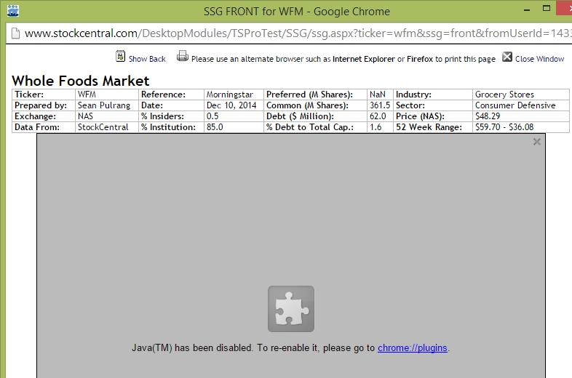Viewport: 572px width, 378px height.
Task: Follow the chrome://plugins link
Action: [413, 348]
